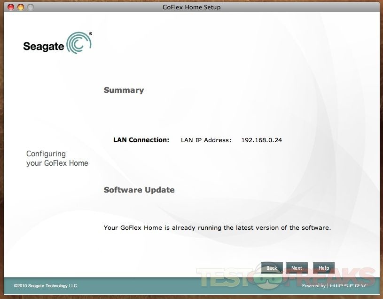Click the Seagate wordmark text

click(x=43, y=47)
